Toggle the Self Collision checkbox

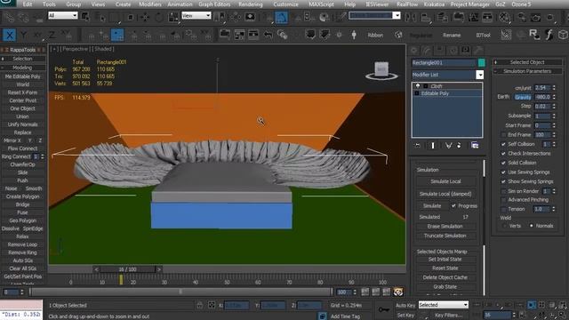pyautogui.click(x=503, y=144)
